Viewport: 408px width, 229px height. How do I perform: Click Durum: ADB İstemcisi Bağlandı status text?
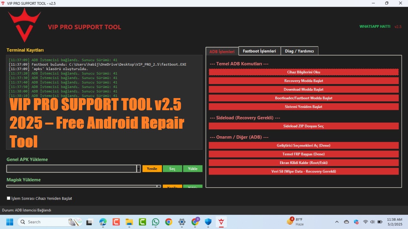pos(26,210)
